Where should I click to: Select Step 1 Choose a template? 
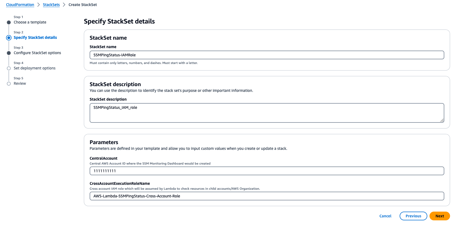click(x=30, y=22)
